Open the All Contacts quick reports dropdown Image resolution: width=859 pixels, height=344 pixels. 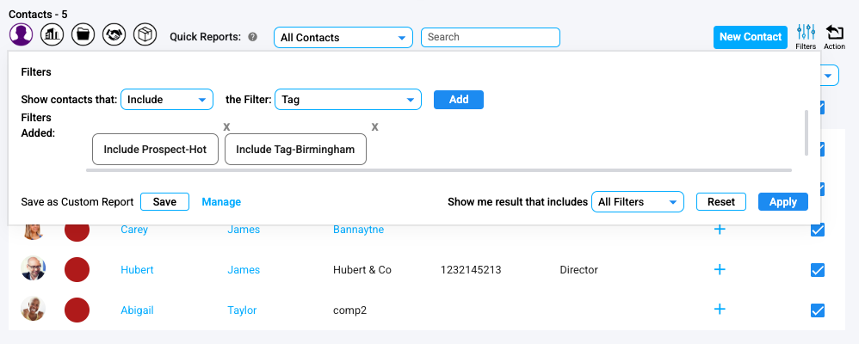pos(343,38)
